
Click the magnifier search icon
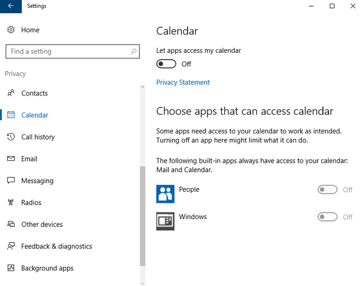click(x=133, y=51)
